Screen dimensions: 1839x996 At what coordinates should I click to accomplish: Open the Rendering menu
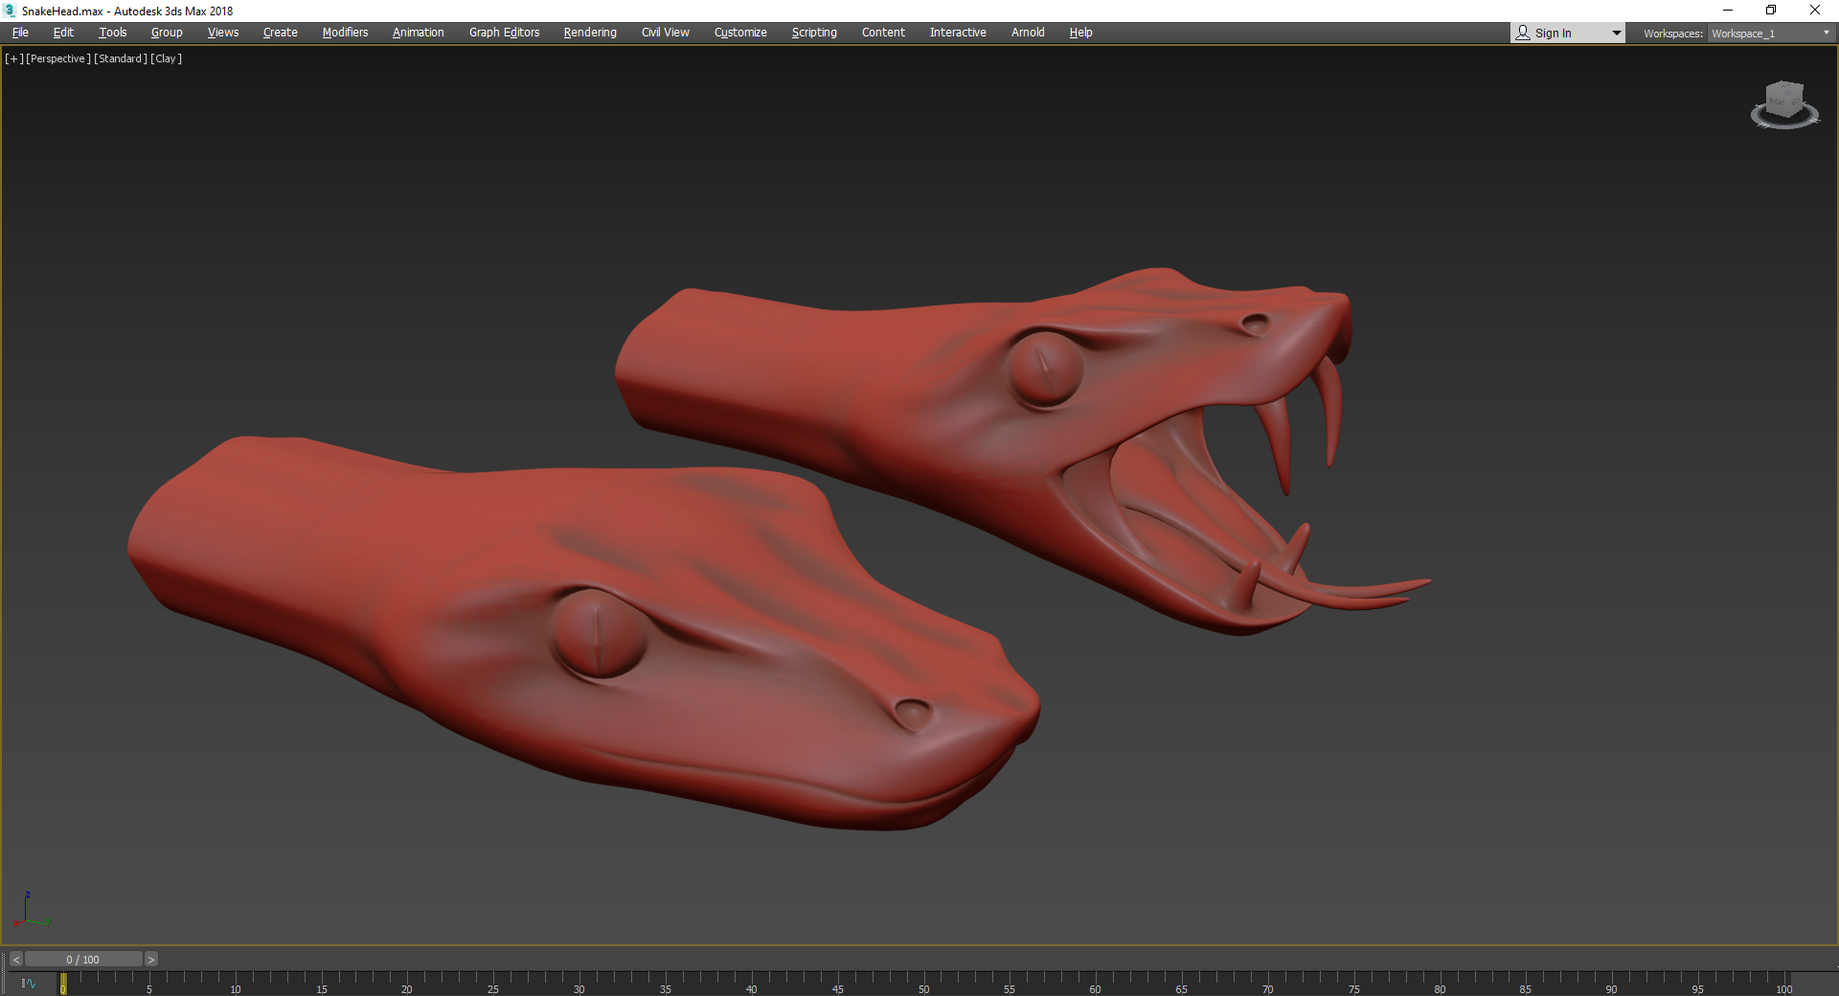[x=590, y=33]
